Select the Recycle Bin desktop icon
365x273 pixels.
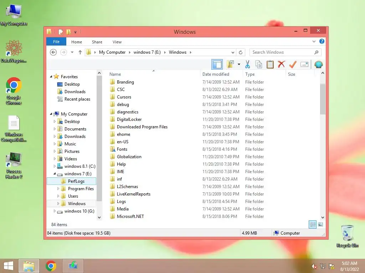(347, 236)
